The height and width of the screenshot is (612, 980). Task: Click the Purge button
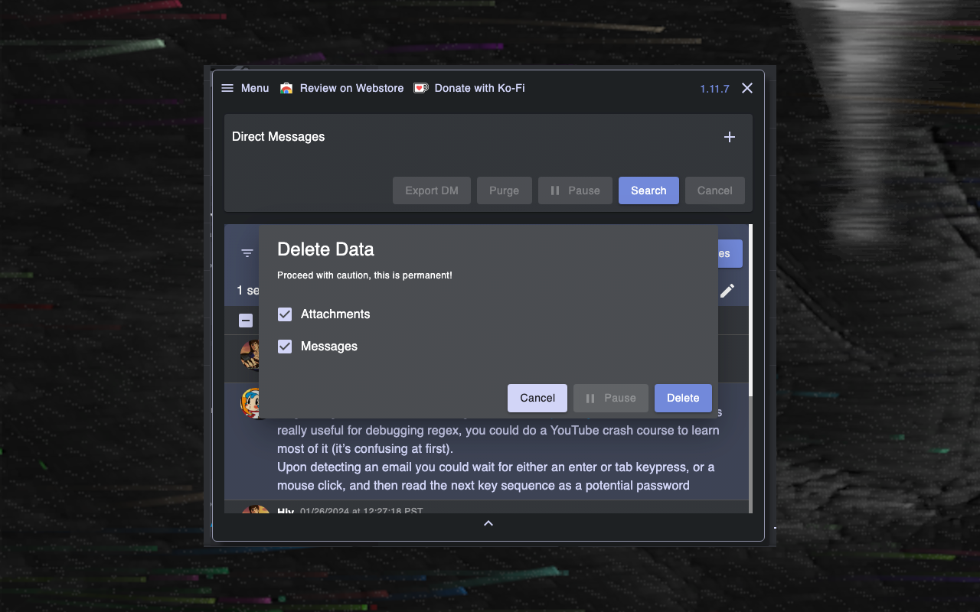[505, 190]
